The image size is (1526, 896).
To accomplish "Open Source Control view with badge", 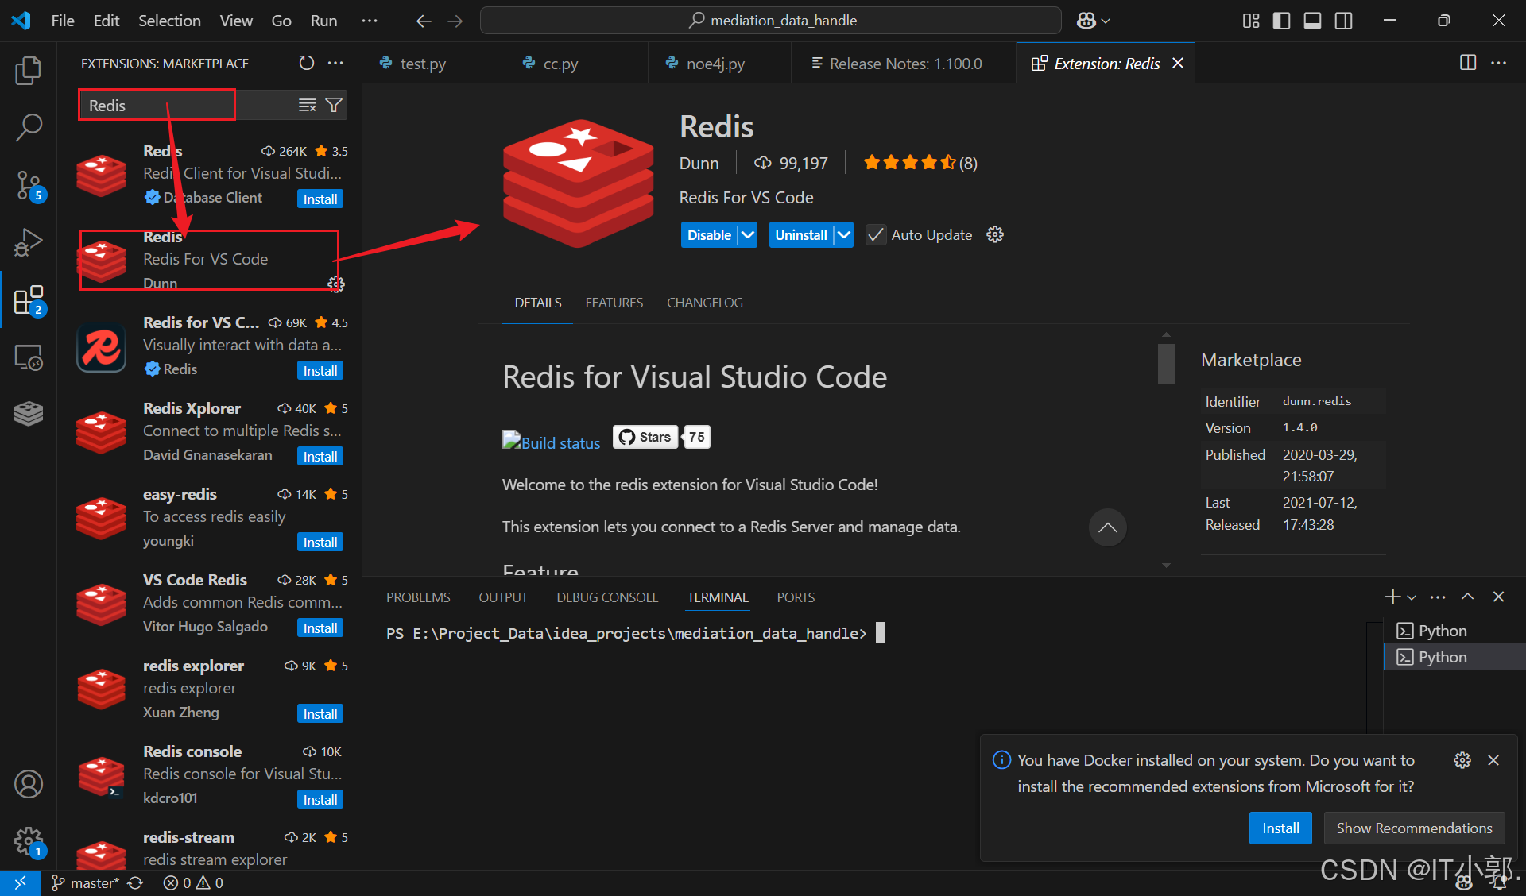I will (29, 185).
